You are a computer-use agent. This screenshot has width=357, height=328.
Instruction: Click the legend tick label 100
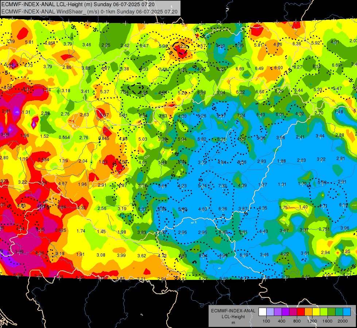click(266, 321)
